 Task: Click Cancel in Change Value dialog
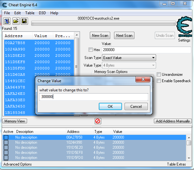[x=136, y=106]
